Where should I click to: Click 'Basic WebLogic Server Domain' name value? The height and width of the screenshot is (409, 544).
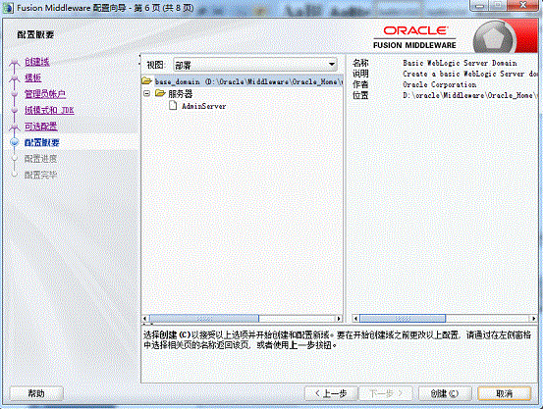(x=460, y=63)
